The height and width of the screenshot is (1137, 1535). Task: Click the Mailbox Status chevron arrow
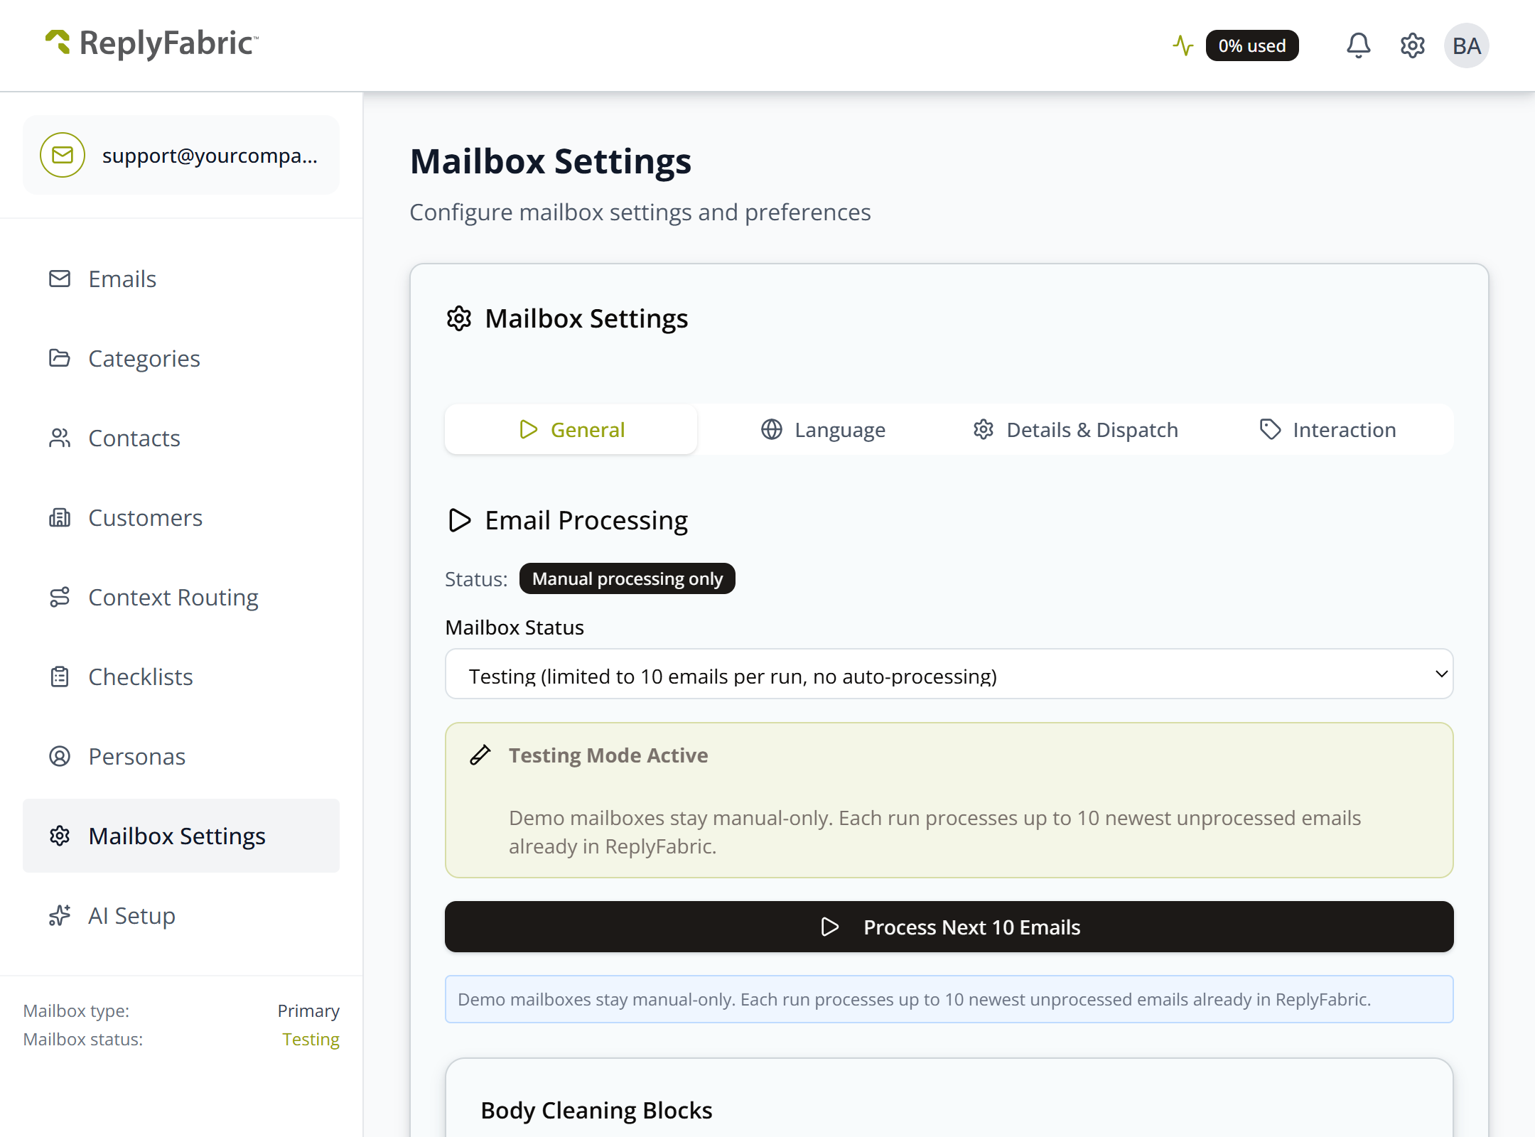(x=1441, y=674)
